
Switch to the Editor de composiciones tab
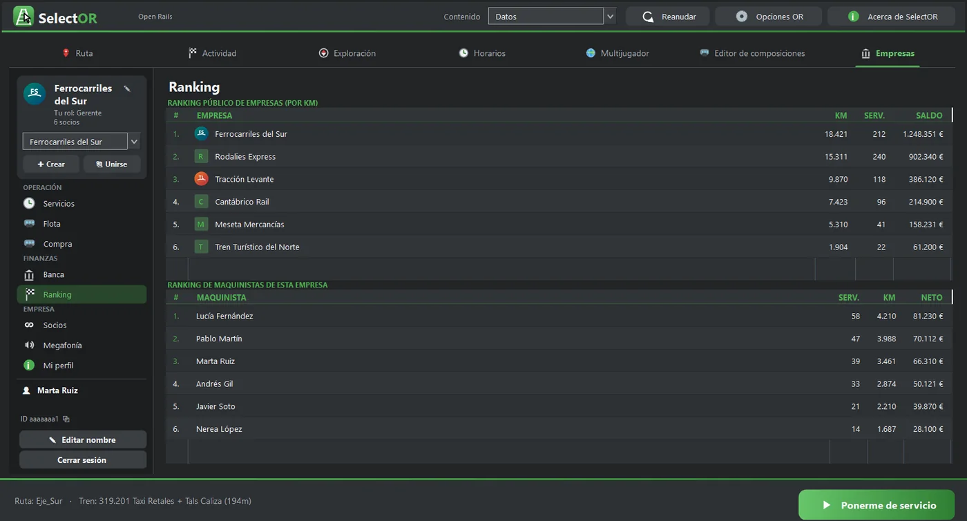pyautogui.click(x=752, y=53)
